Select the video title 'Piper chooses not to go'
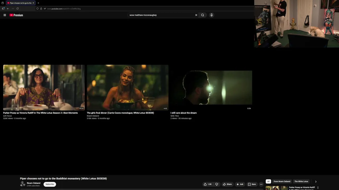This screenshot has height=190, width=339. tap(63, 179)
